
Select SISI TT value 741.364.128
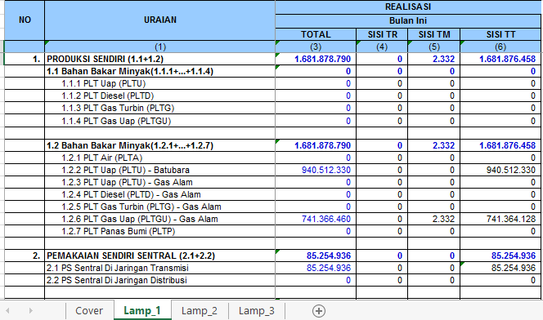click(x=500, y=219)
